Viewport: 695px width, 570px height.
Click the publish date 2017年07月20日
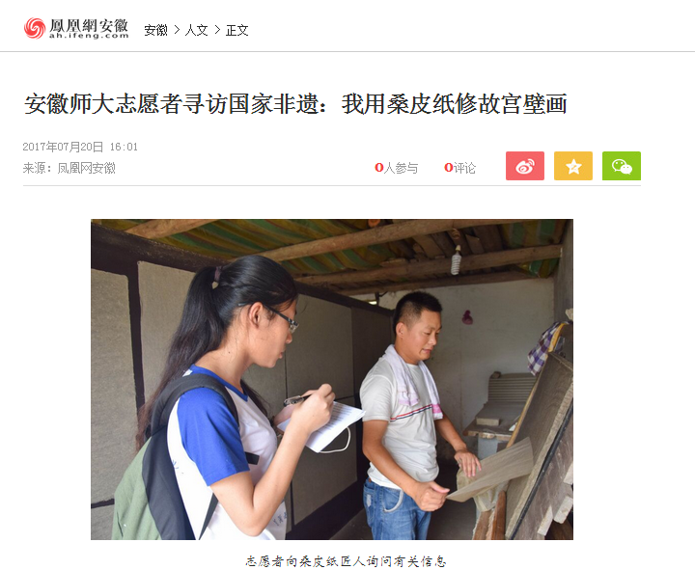63,147
